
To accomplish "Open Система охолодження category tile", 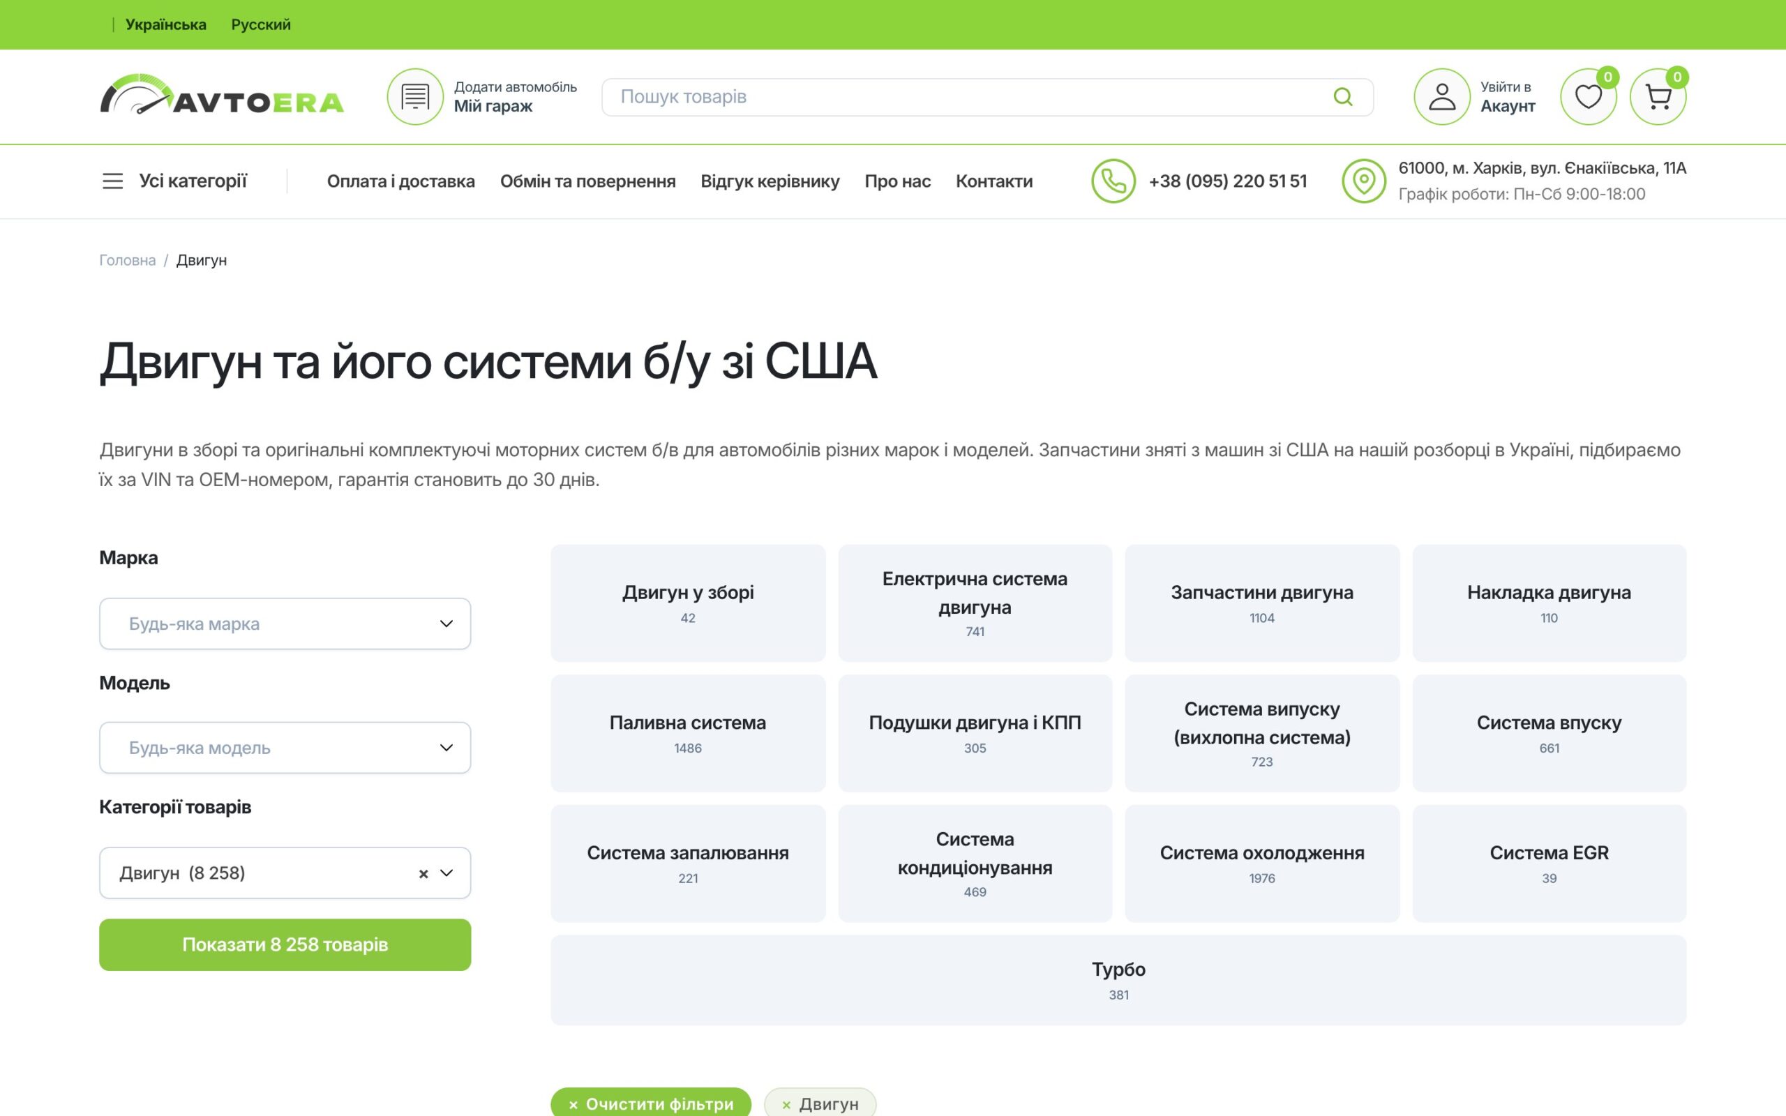I will click(x=1262, y=864).
